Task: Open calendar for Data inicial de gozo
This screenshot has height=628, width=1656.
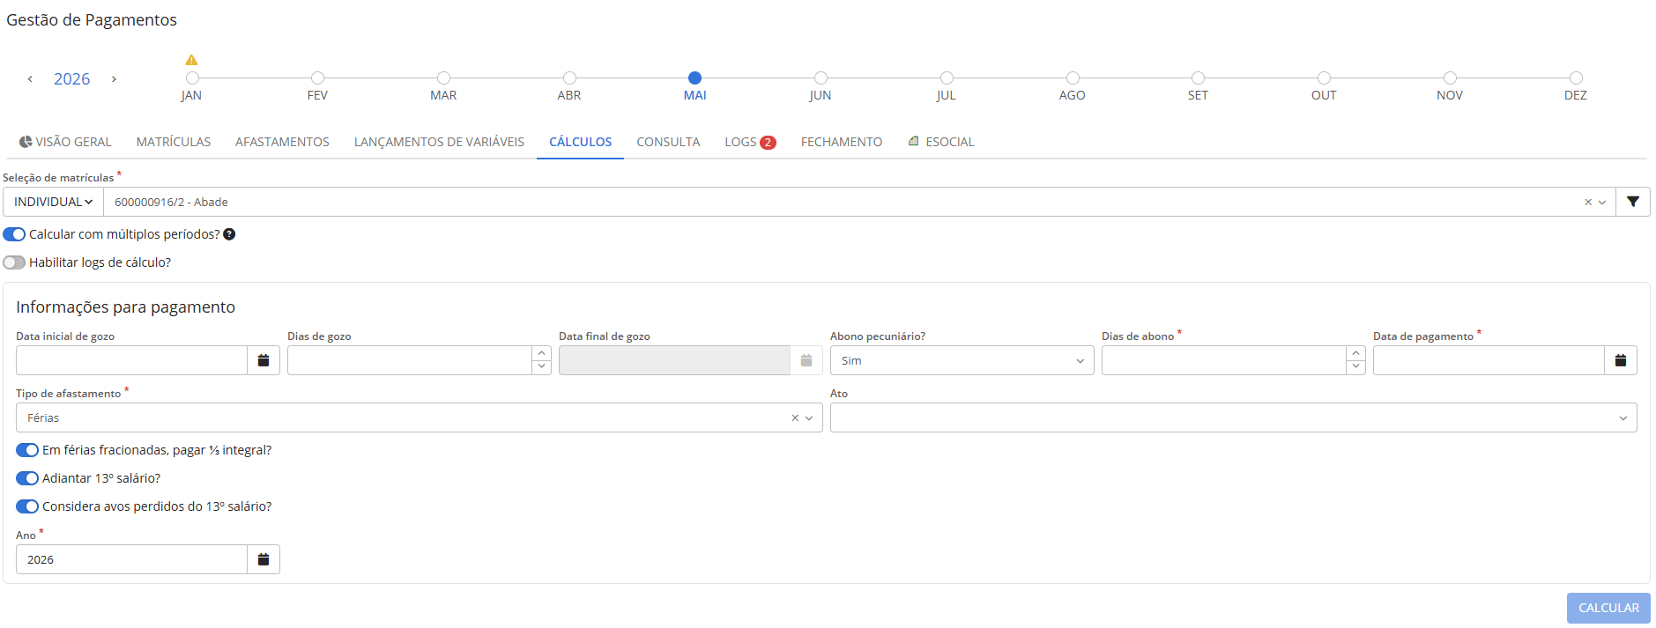Action: pos(264,360)
